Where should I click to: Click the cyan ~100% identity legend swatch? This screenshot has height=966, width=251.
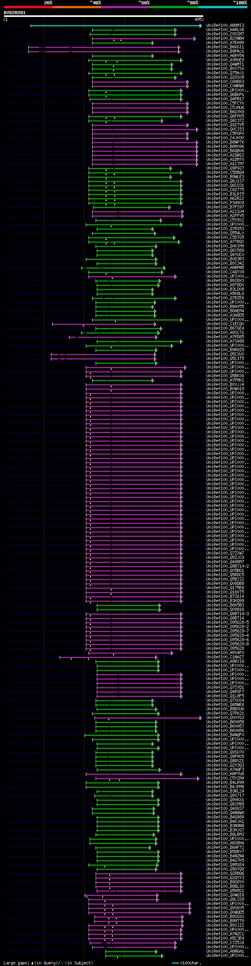pyautogui.click(x=222, y=7)
